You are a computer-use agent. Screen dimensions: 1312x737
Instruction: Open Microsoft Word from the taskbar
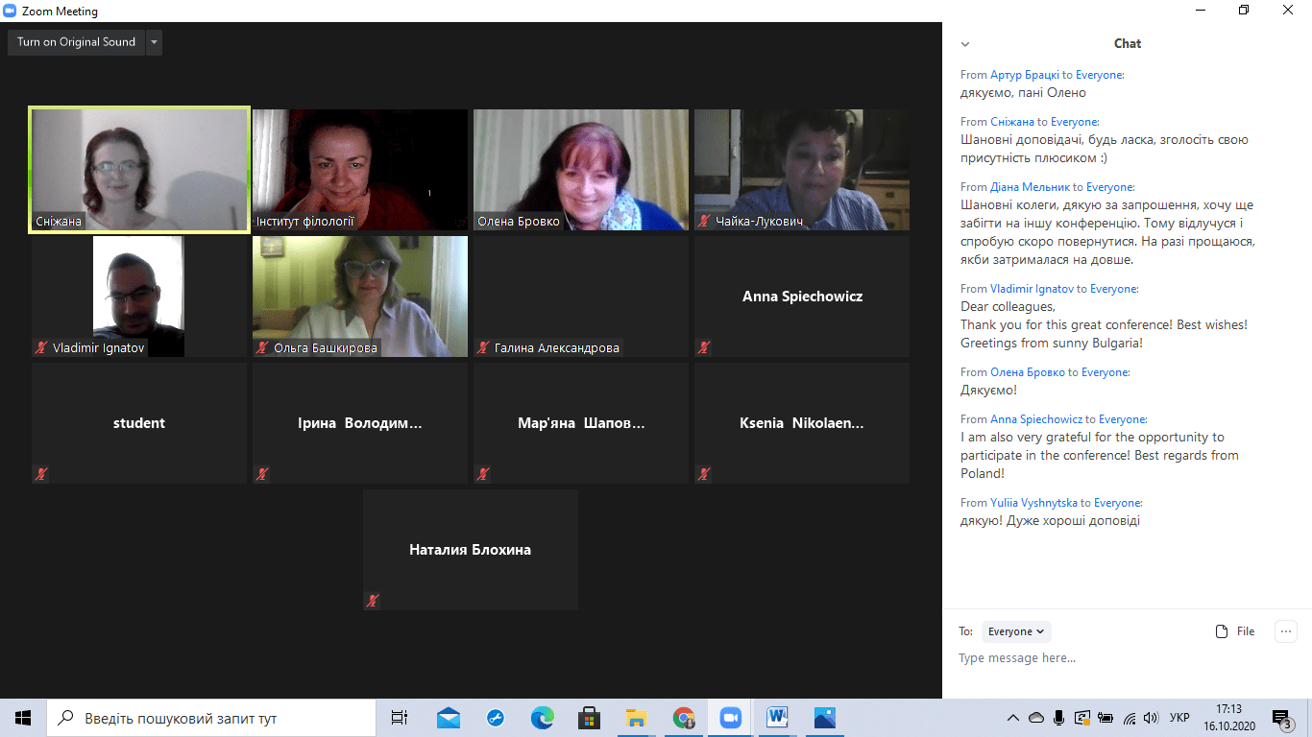pyautogui.click(x=777, y=718)
